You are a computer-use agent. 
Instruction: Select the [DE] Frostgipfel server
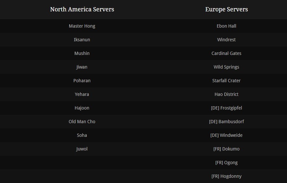click(x=226, y=108)
